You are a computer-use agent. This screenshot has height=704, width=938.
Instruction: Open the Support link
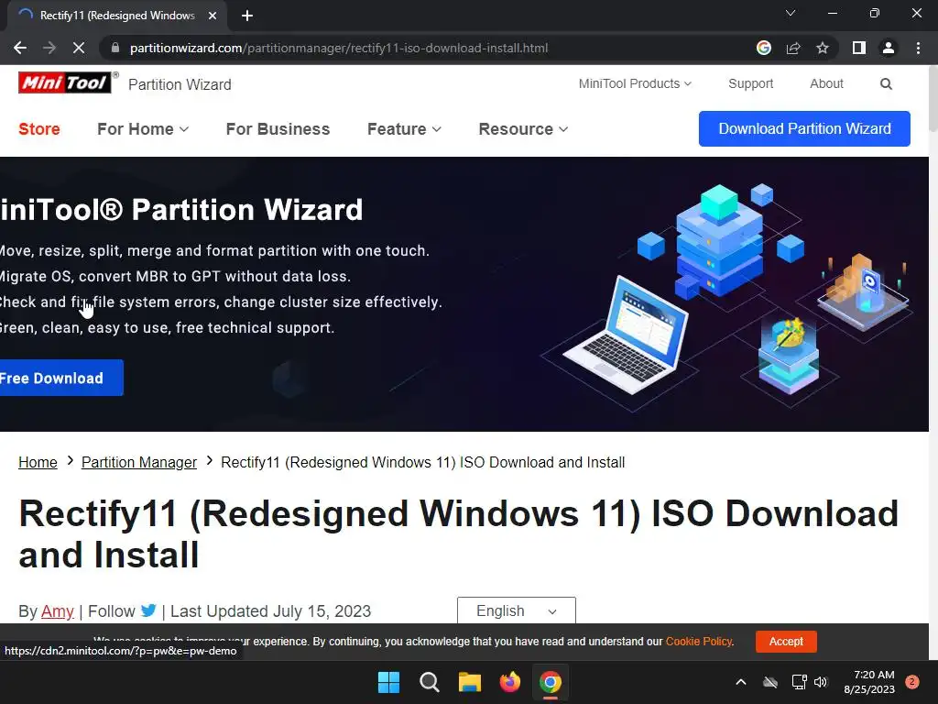coord(751,83)
